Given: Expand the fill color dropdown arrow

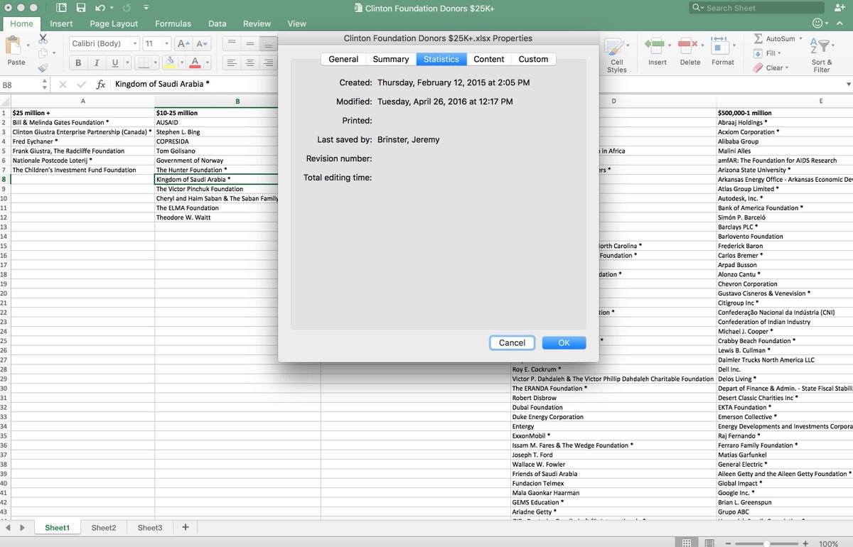Looking at the screenshot, I should click(181, 63).
